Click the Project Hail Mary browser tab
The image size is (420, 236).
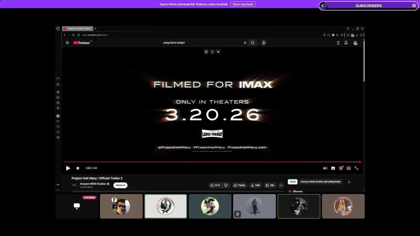click(x=78, y=29)
